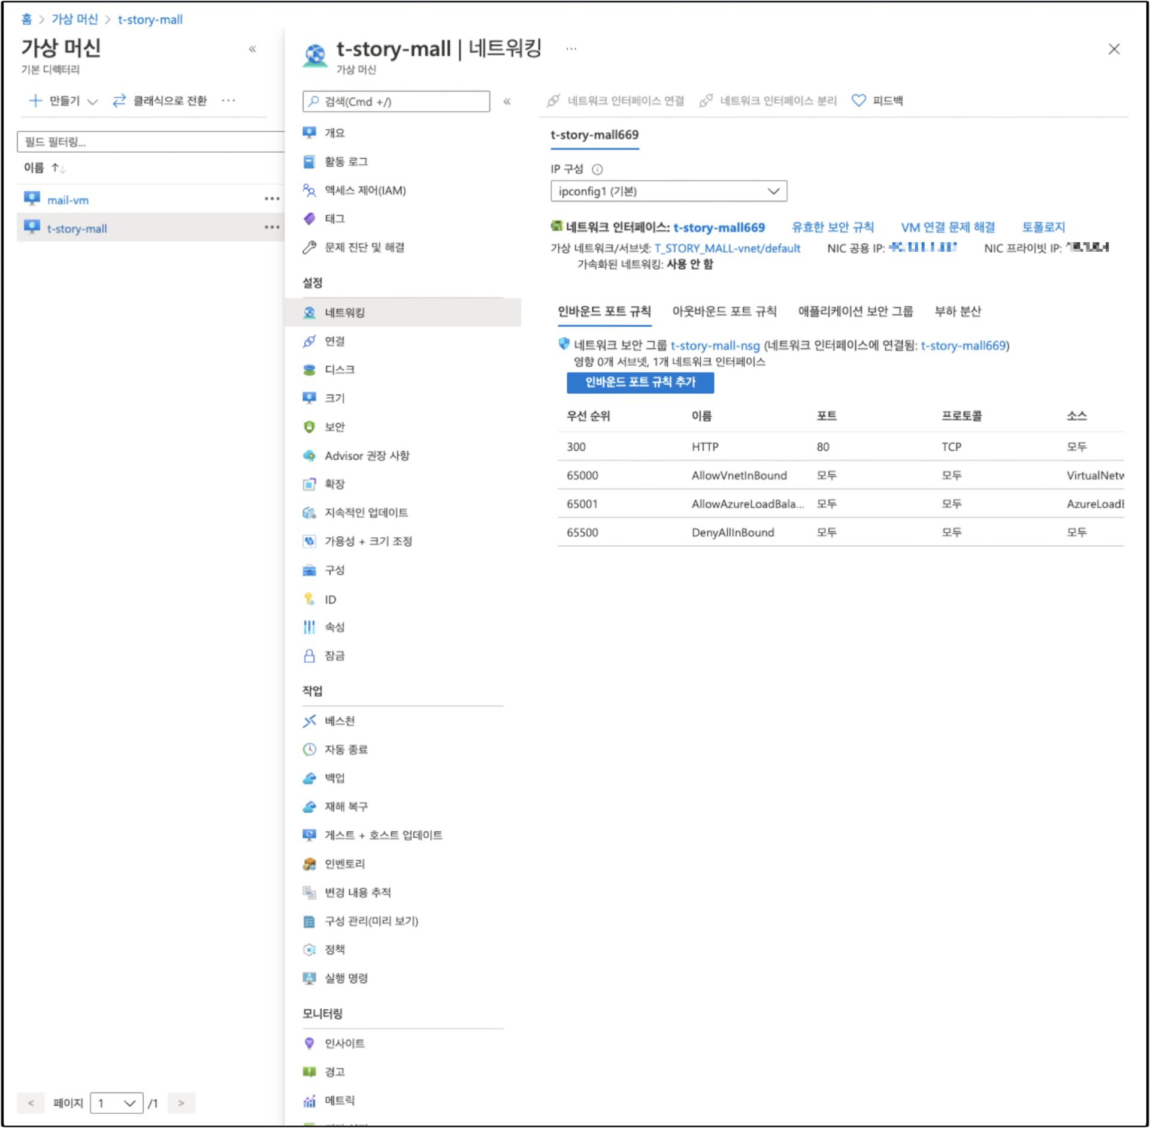Open the page number dropdown at bottom

(117, 1103)
